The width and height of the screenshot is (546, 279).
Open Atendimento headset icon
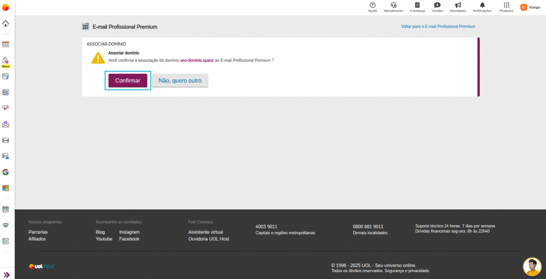(x=394, y=7)
